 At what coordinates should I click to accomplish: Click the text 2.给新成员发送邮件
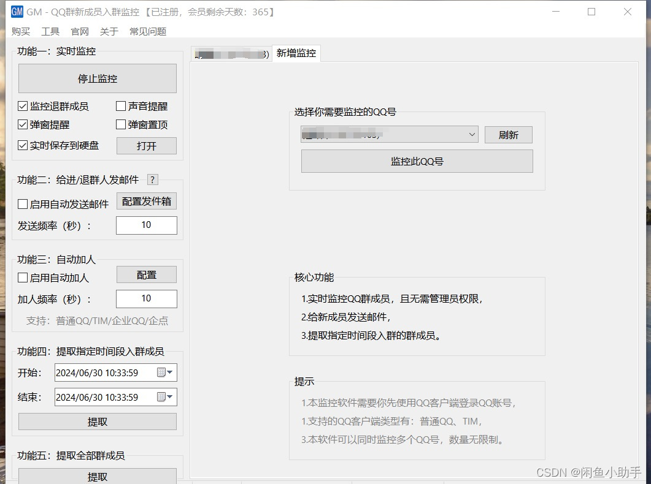pyautogui.click(x=346, y=317)
